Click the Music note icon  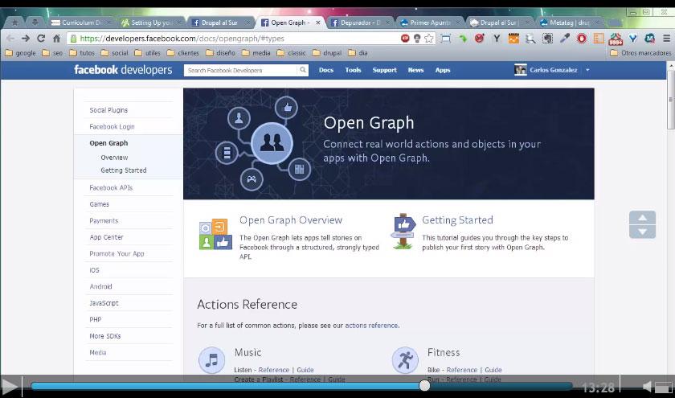click(x=211, y=359)
